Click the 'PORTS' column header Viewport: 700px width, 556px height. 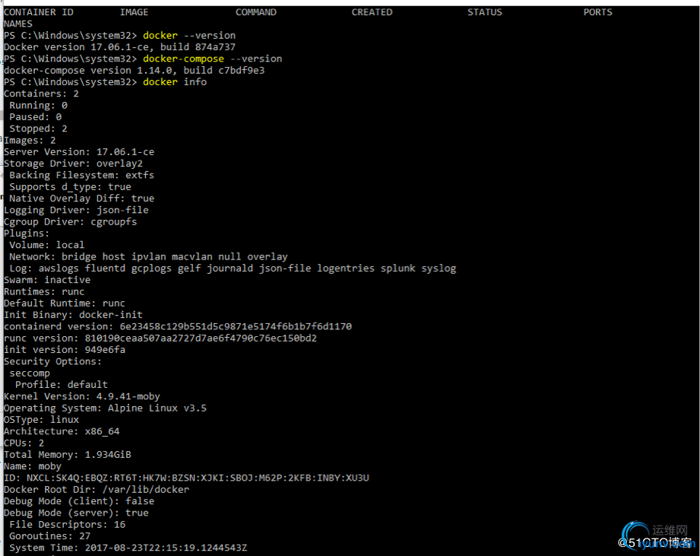pyautogui.click(x=597, y=12)
